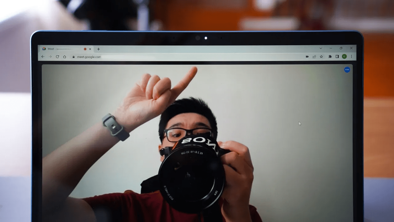Select the Meet browser tab

coord(66,49)
